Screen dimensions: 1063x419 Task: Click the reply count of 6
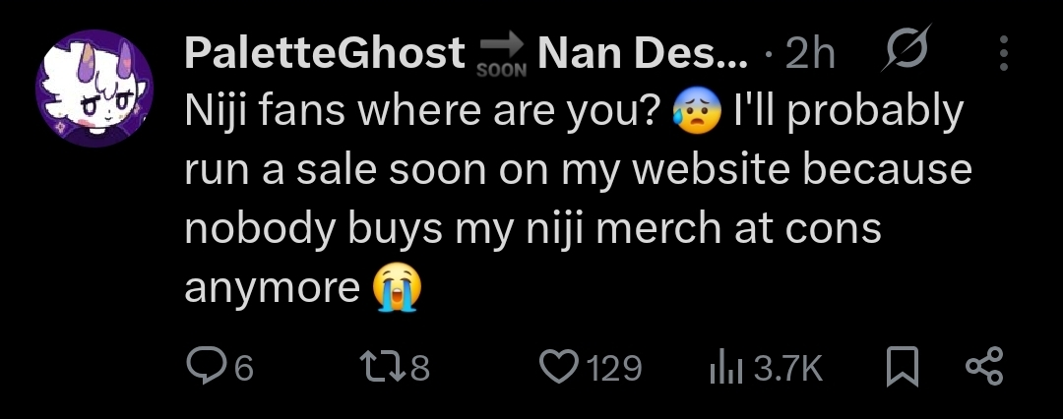[243, 370]
